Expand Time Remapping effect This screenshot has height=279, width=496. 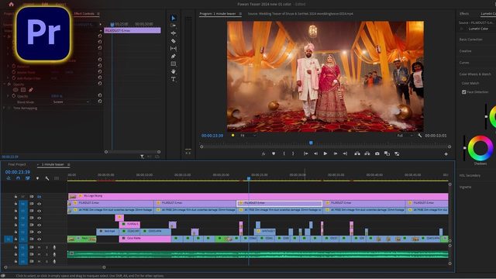point(5,108)
